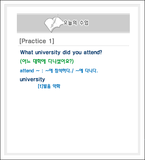Click the green Korean translation line

click(47, 61)
